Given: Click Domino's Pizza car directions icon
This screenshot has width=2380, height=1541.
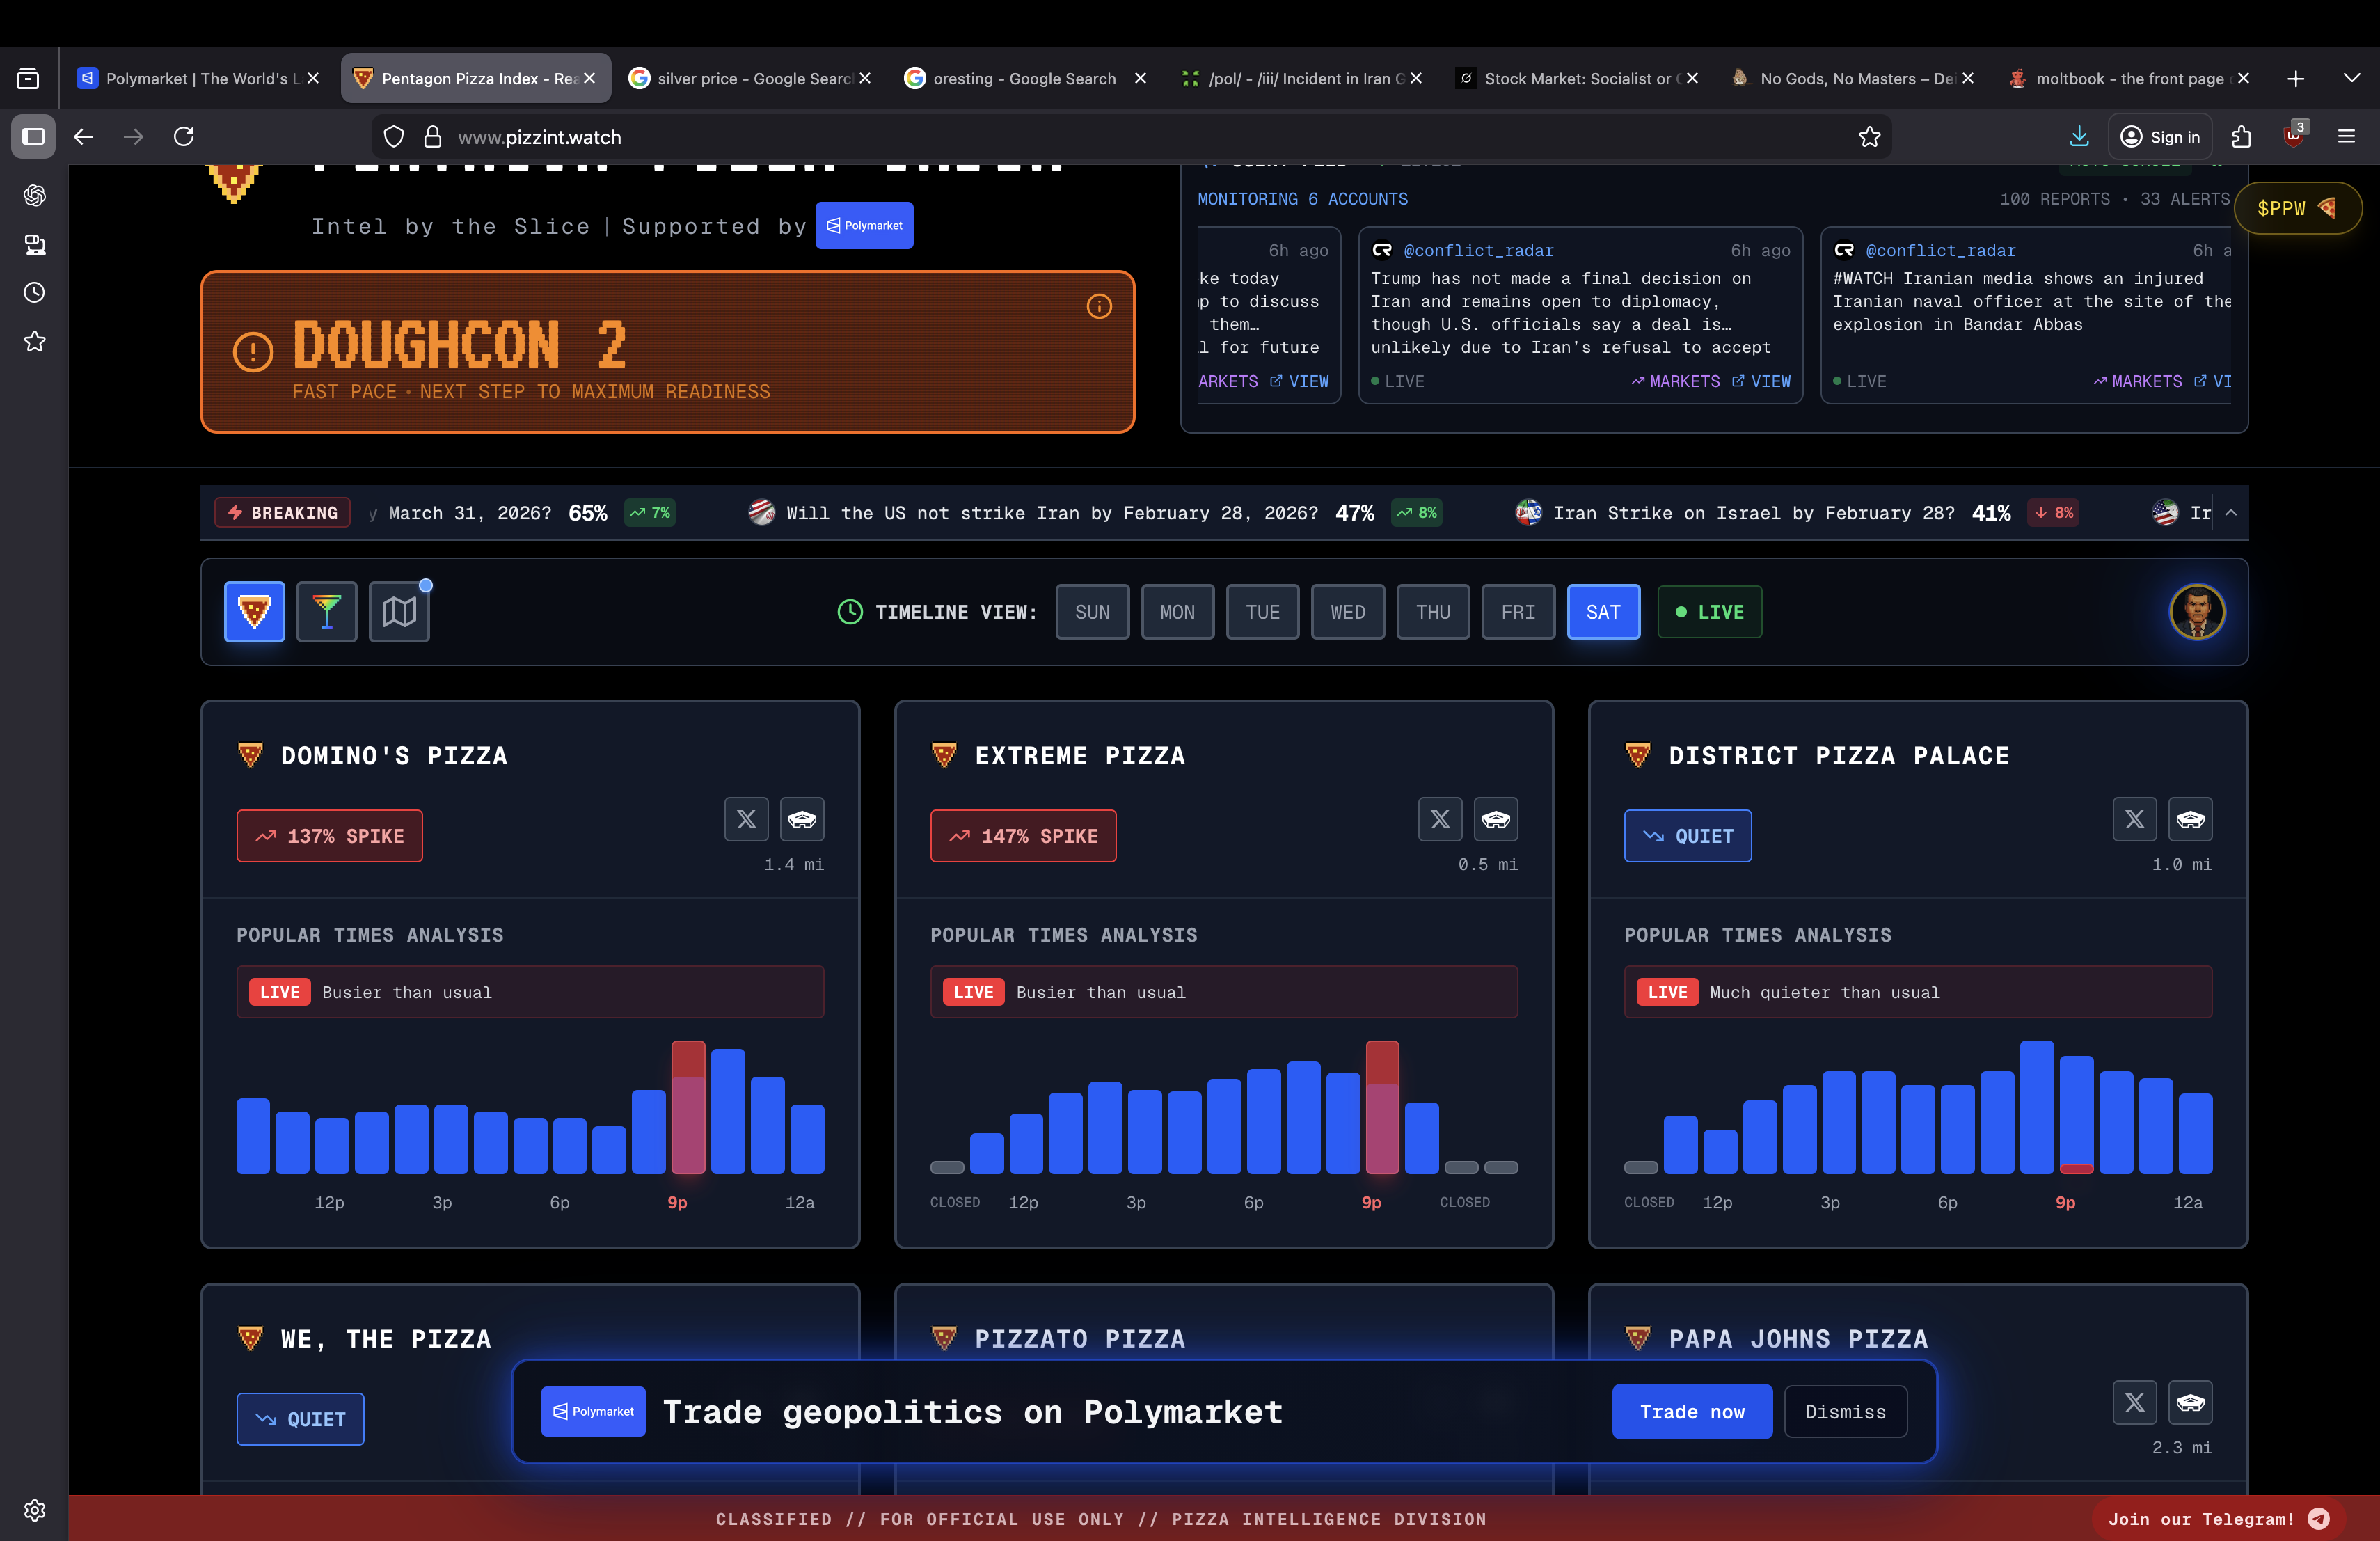Looking at the screenshot, I should (802, 819).
